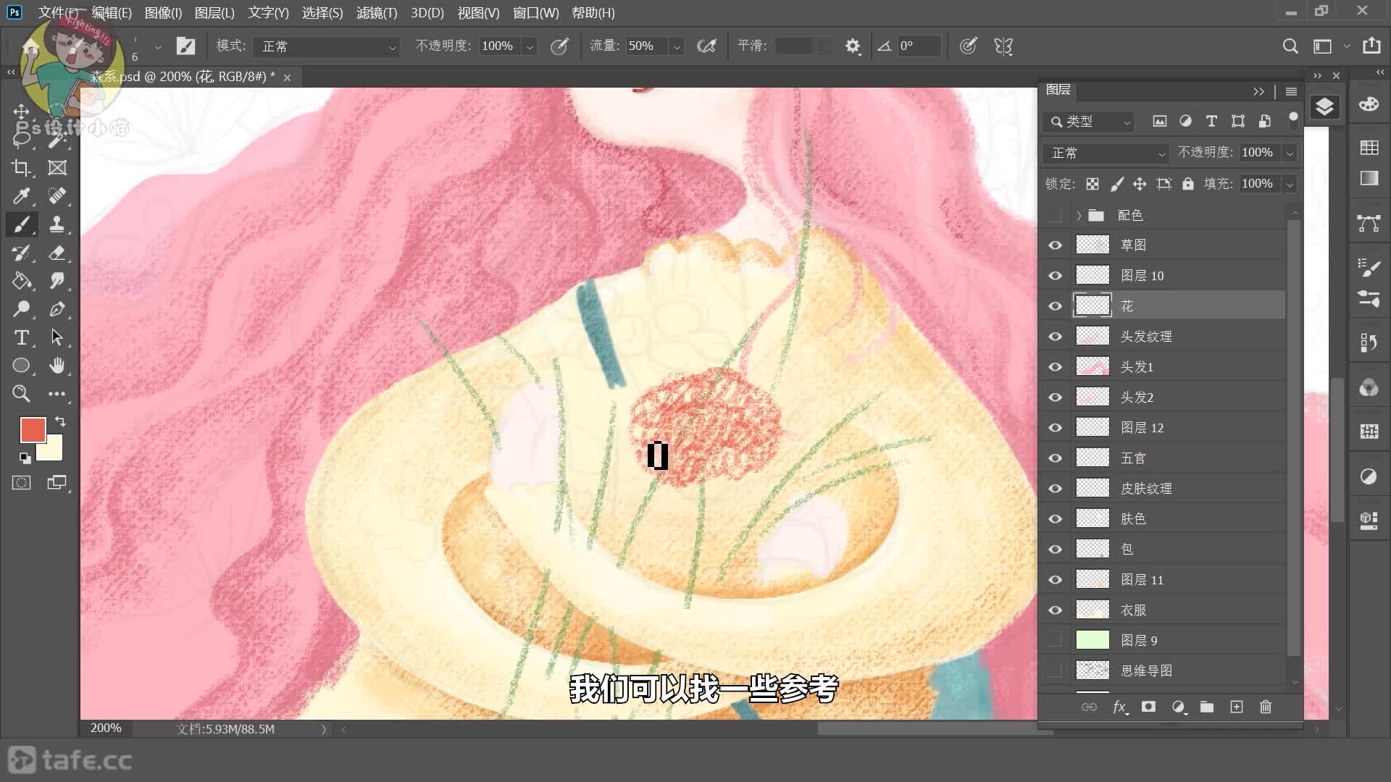Open layer fill dropdown arrow
Screen dimensions: 1391x782
[x=1290, y=184]
